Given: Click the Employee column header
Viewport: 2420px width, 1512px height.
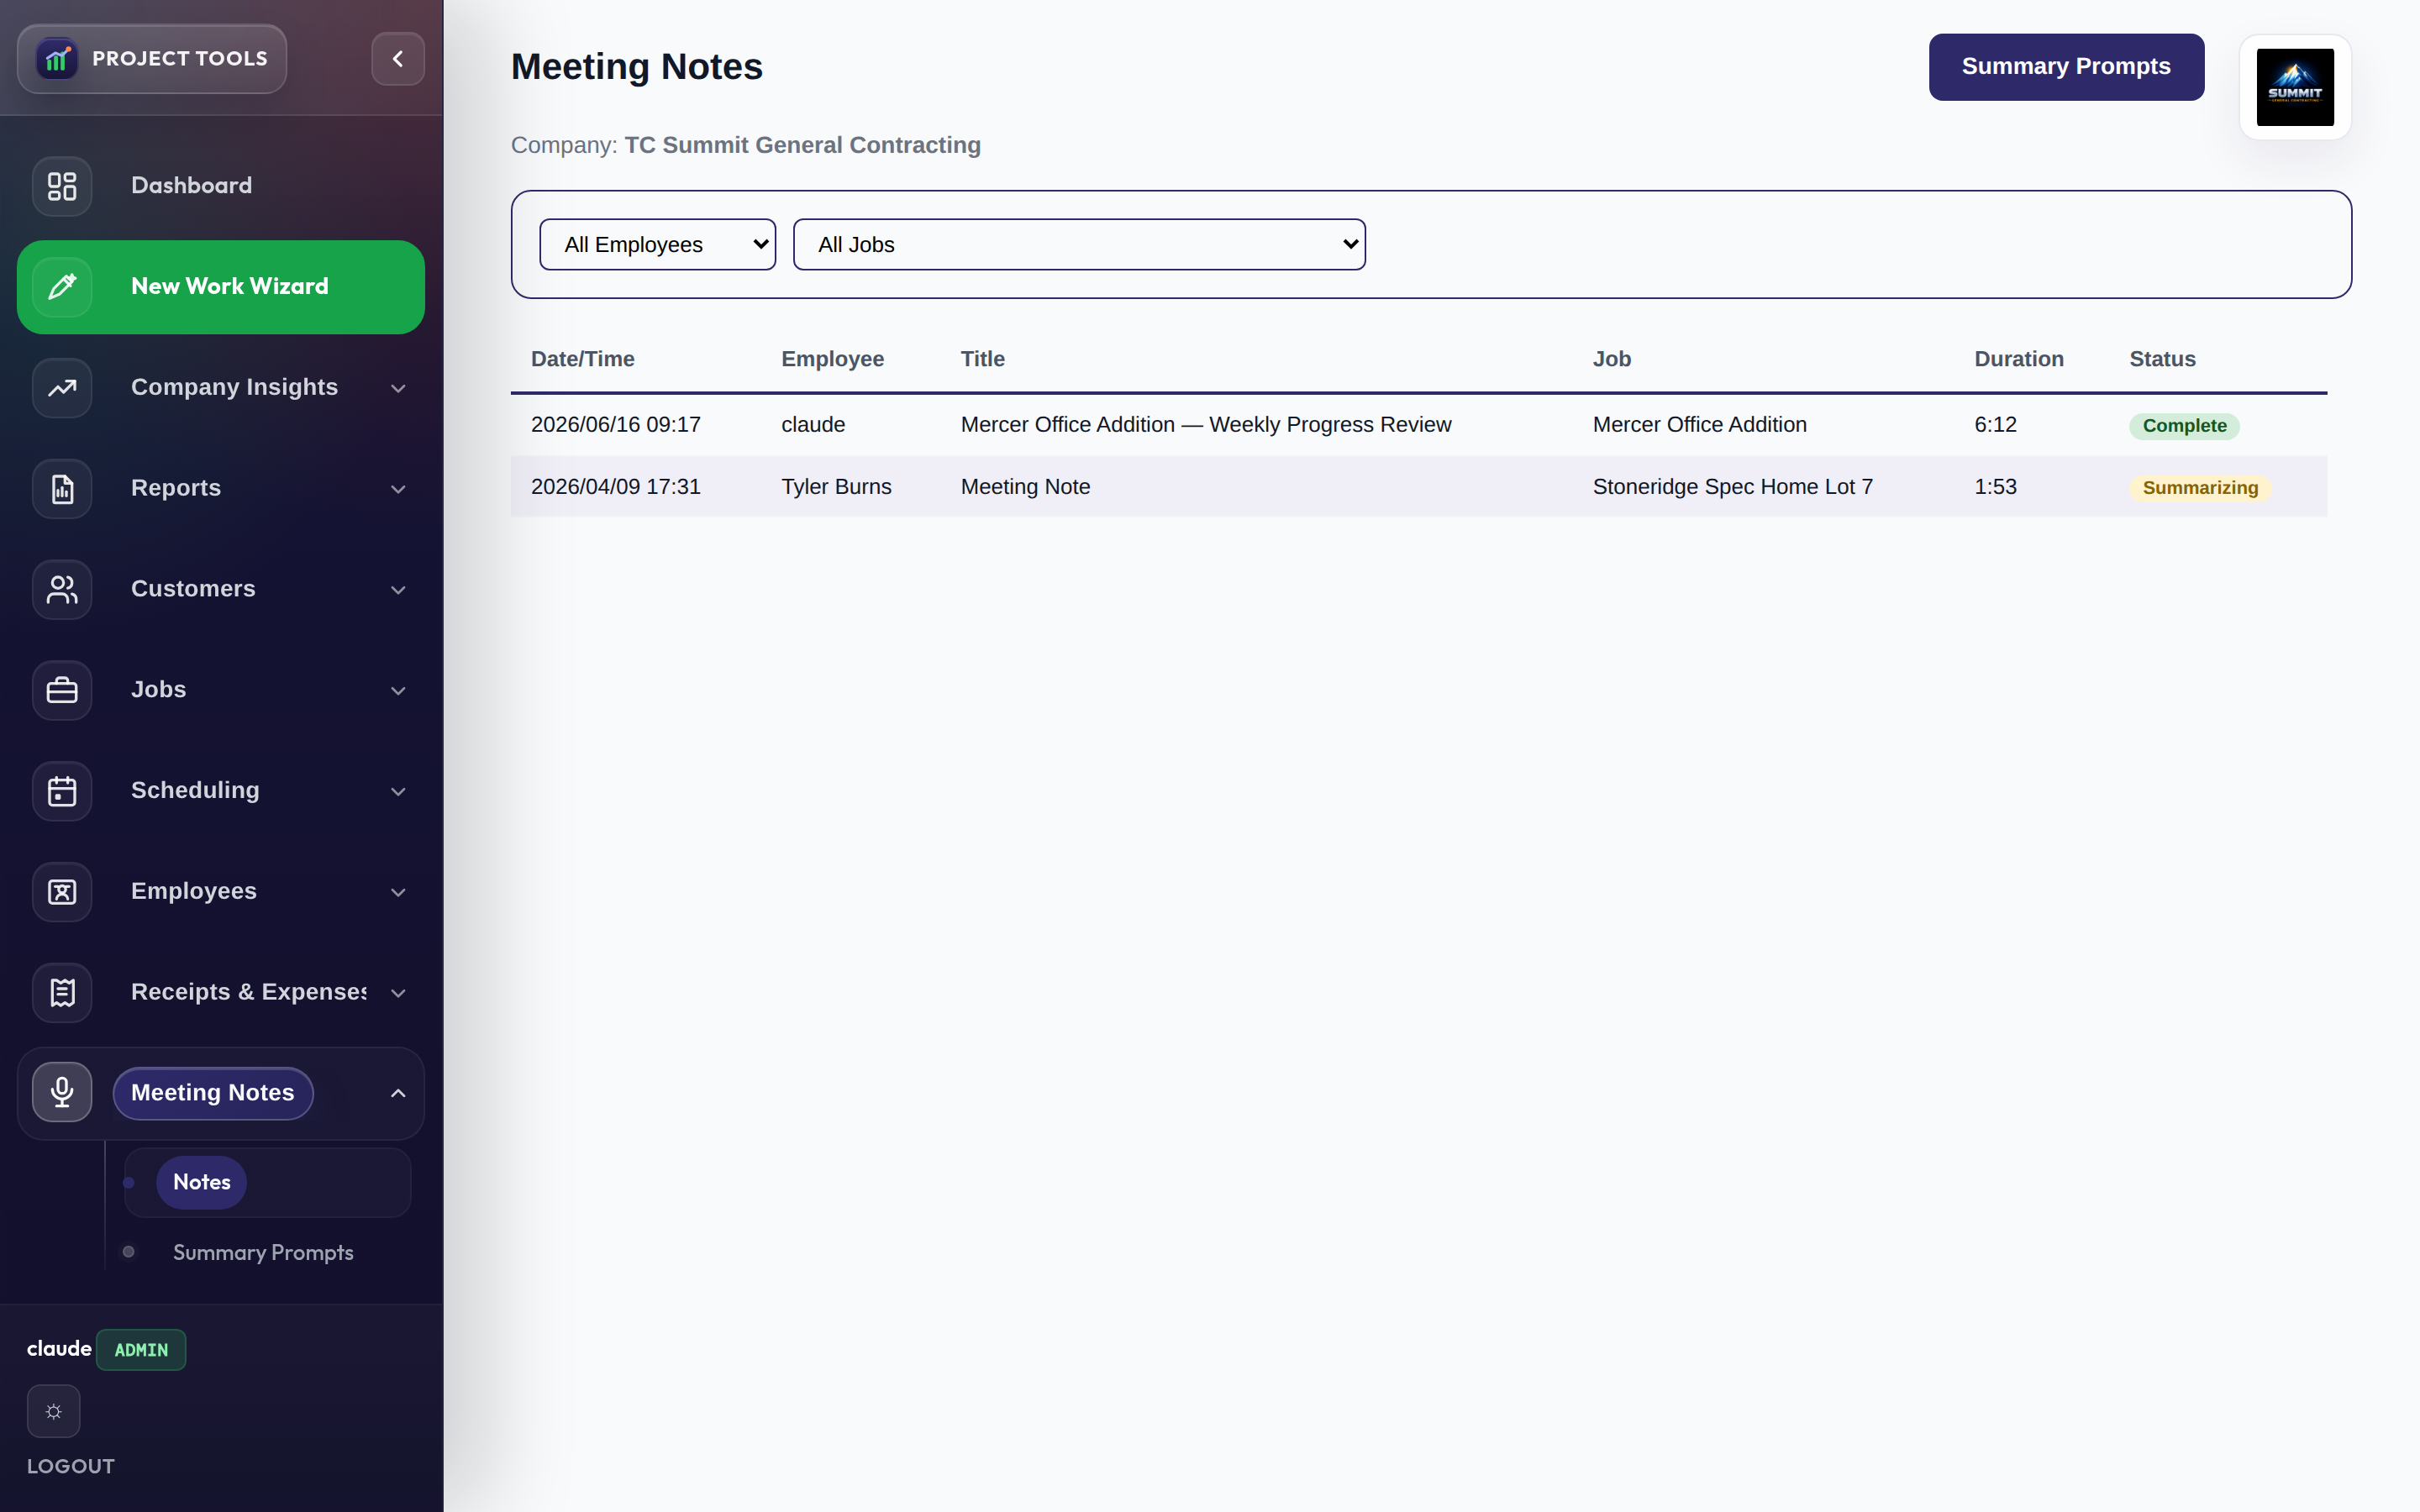Looking at the screenshot, I should (832, 359).
